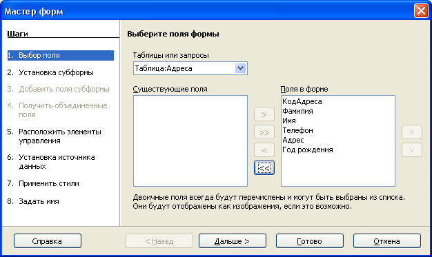Click the Дальше > button

pos(233,241)
